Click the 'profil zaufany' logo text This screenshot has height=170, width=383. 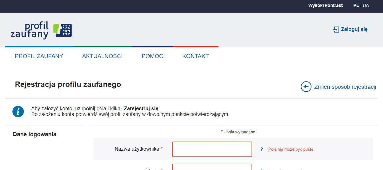[x=30, y=30]
